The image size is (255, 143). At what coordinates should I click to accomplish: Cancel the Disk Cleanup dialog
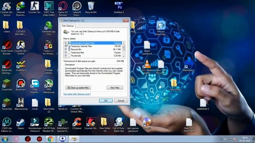pyautogui.click(x=121, y=100)
